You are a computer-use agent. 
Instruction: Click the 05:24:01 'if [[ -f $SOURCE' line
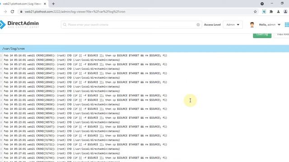coord(85,127)
